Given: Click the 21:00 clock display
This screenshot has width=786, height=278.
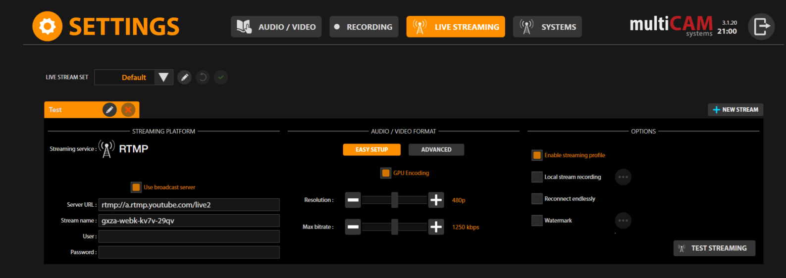Looking at the screenshot, I should [727, 31].
